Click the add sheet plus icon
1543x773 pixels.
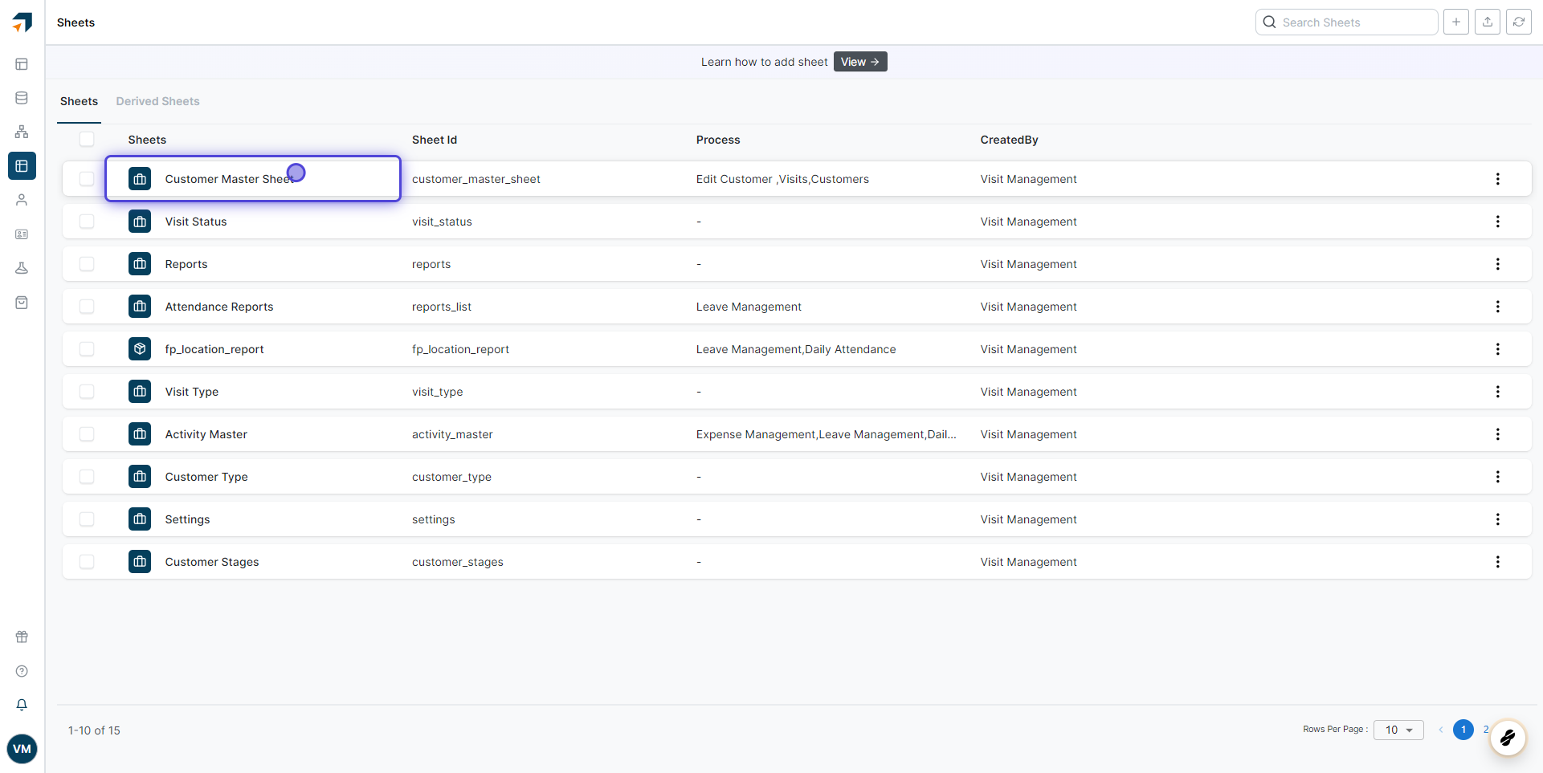(1455, 22)
